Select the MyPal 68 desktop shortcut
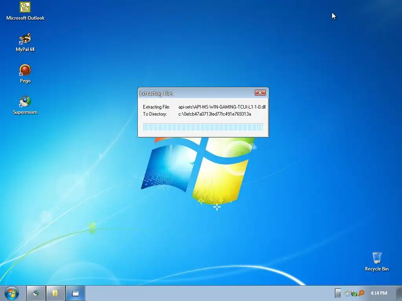The image size is (402, 301). tap(25, 42)
